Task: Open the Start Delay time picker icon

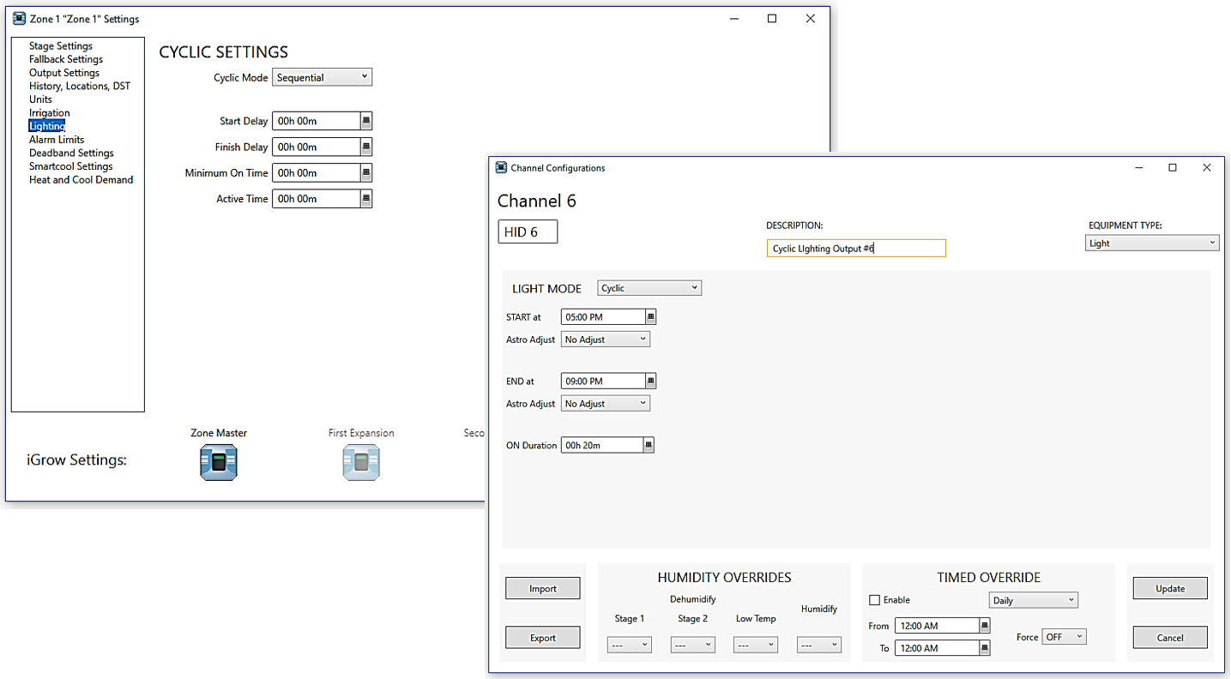Action: click(x=366, y=121)
